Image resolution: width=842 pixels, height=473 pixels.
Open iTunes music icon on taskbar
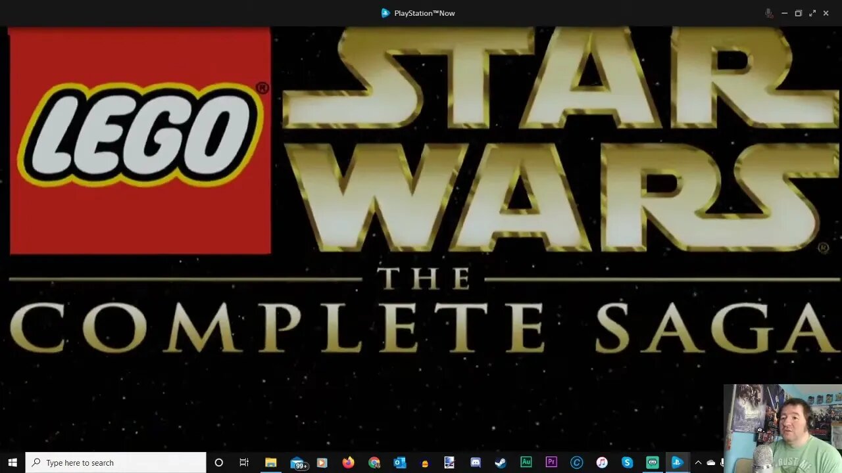pos(602,462)
